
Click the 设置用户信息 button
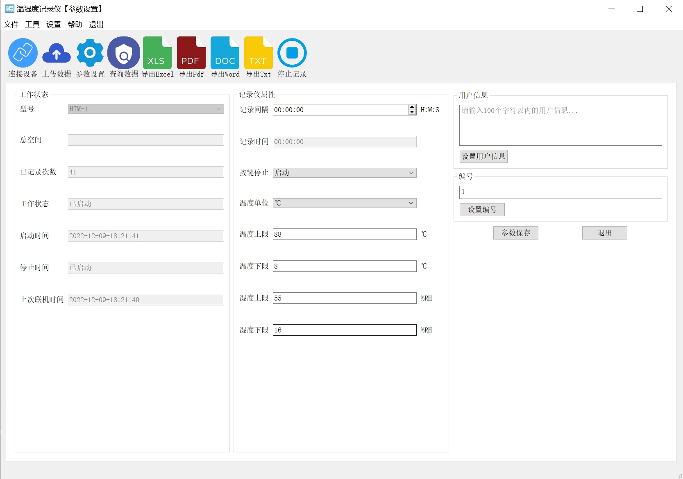coord(483,156)
